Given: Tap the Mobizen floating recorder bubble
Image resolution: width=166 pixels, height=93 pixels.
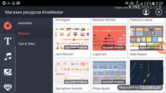Looking at the screenshot, I should (162, 48).
